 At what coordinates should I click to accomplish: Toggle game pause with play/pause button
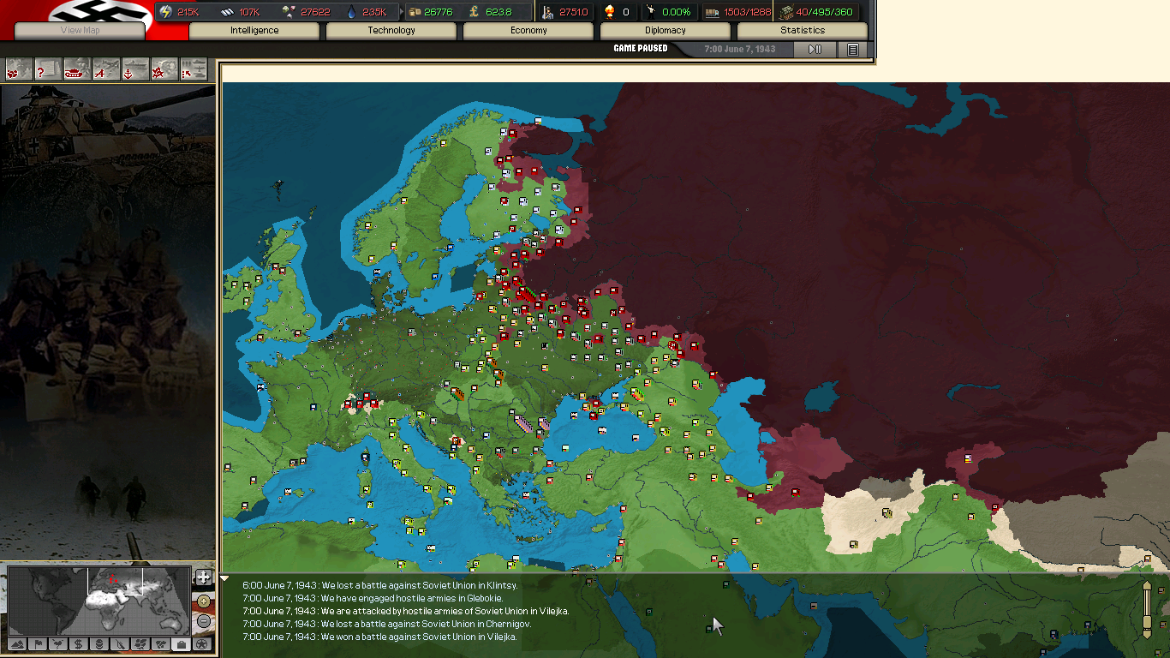click(815, 50)
